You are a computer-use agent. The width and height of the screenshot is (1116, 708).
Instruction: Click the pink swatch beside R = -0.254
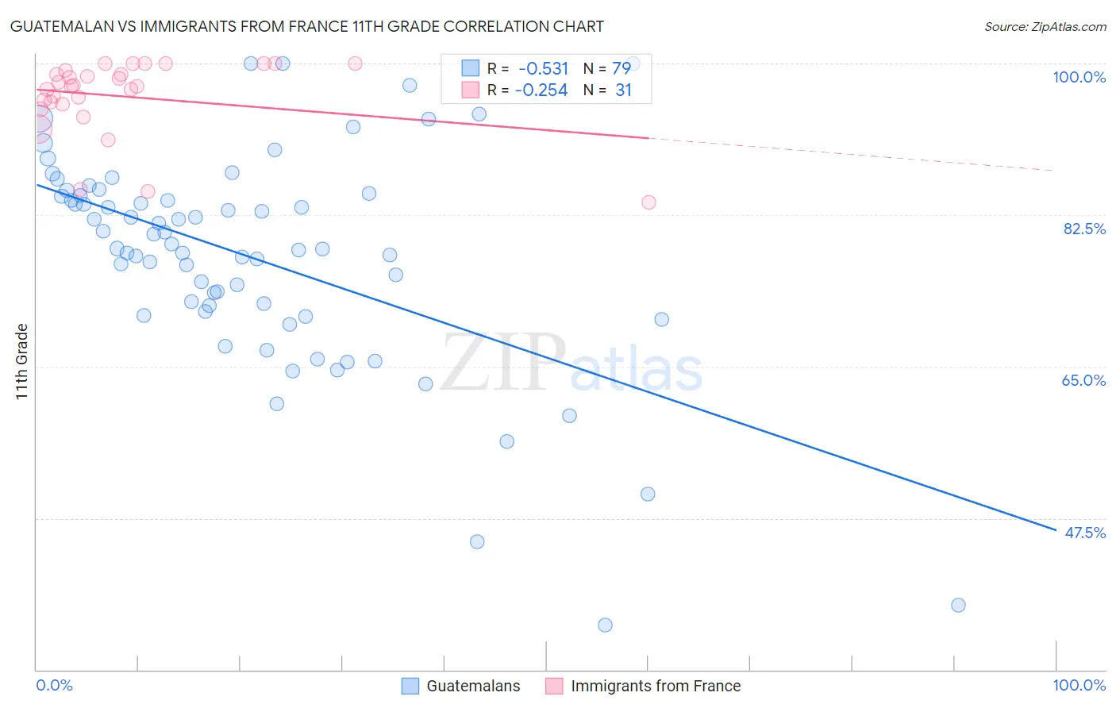click(471, 90)
